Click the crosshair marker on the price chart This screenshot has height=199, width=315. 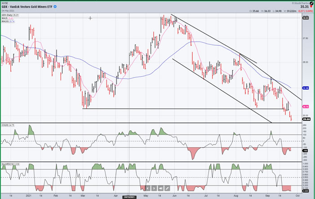91,18
